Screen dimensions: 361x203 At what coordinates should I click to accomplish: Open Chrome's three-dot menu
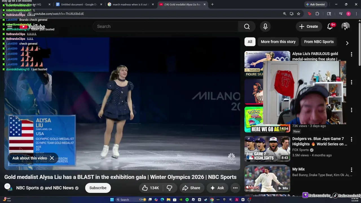[x=356, y=14]
